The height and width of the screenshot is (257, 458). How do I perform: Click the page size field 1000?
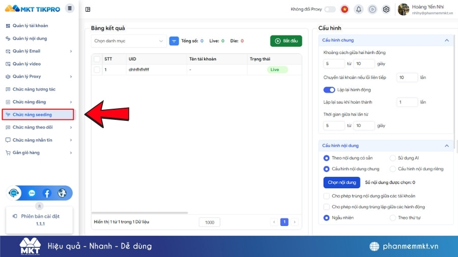(210, 222)
